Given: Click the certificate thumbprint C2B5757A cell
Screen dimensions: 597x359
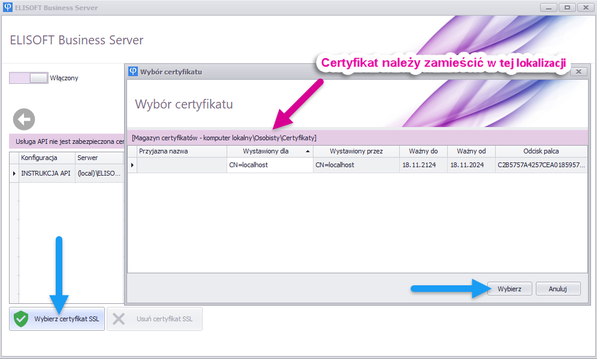Looking at the screenshot, I should pos(541,165).
